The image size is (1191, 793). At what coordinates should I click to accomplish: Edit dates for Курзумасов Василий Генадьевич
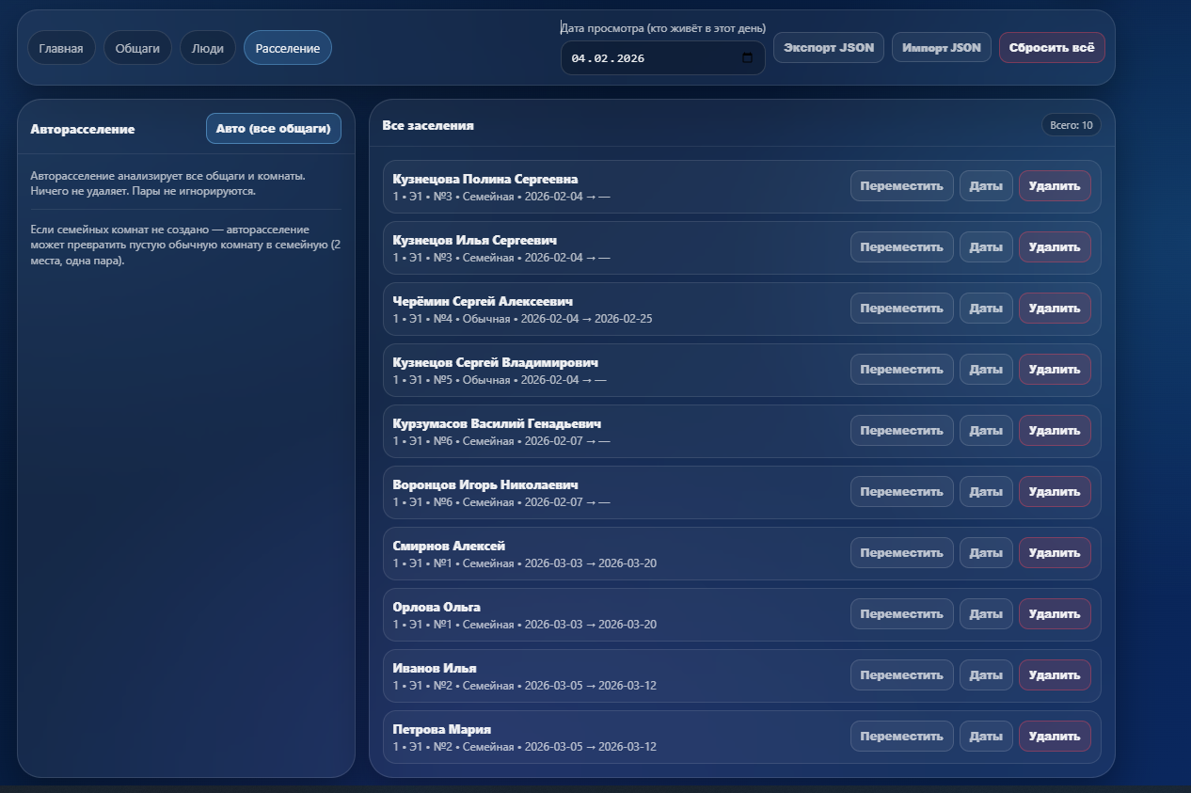986,431
